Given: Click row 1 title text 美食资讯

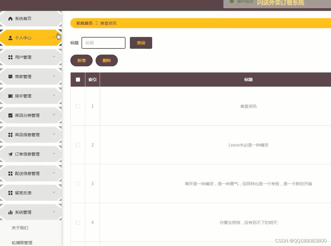Looking at the screenshot, I should click(x=248, y=106).
